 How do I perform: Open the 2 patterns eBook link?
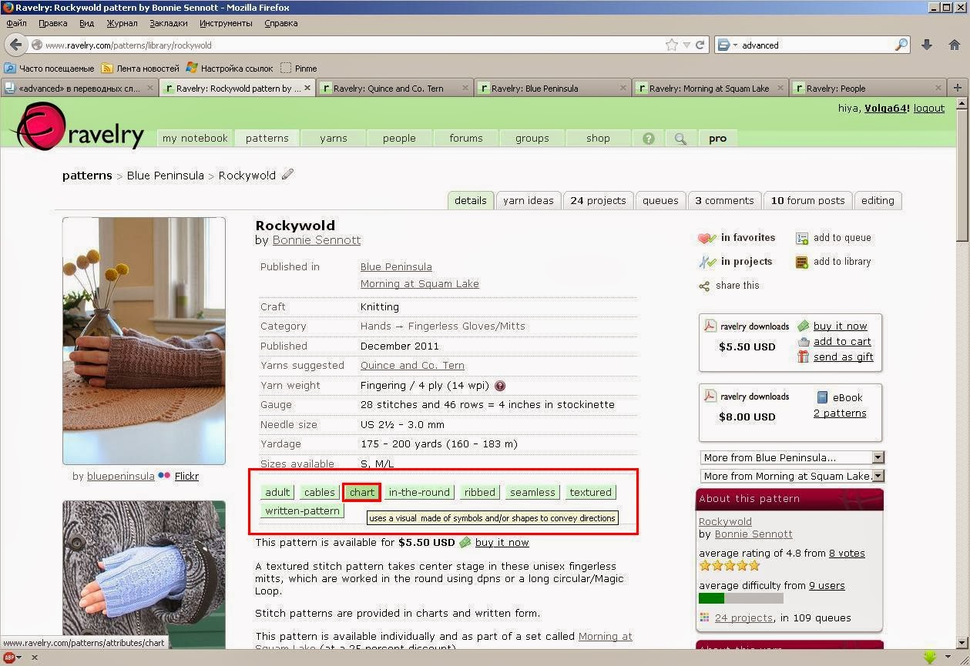point(840,413)
